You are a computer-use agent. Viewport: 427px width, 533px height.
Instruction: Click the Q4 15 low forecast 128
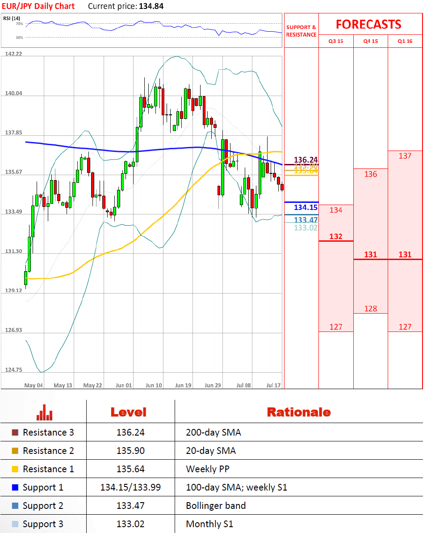[x=371, y=309]
